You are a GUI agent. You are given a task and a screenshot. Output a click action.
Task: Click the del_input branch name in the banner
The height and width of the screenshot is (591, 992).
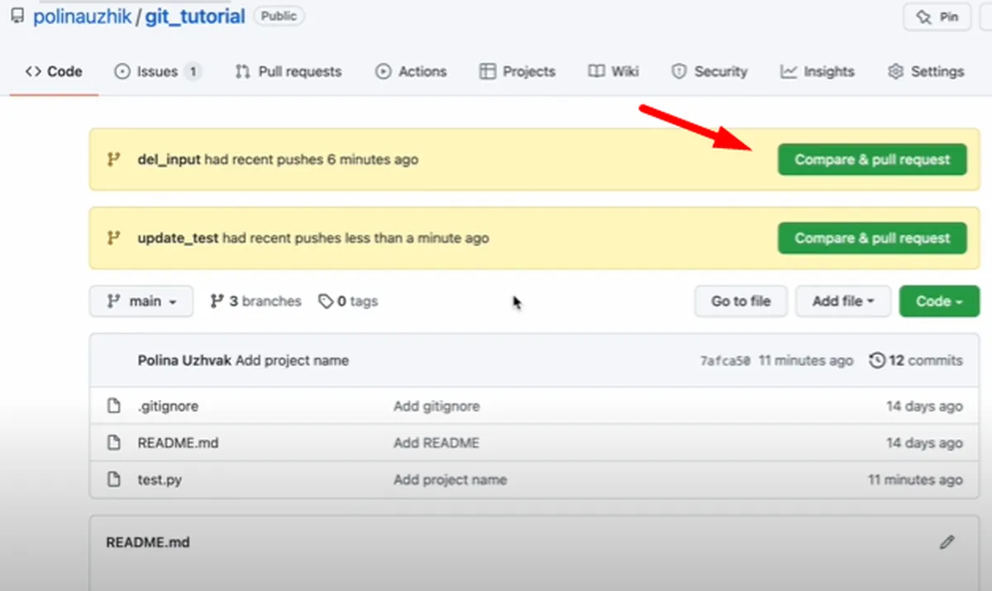pos(169,160)
